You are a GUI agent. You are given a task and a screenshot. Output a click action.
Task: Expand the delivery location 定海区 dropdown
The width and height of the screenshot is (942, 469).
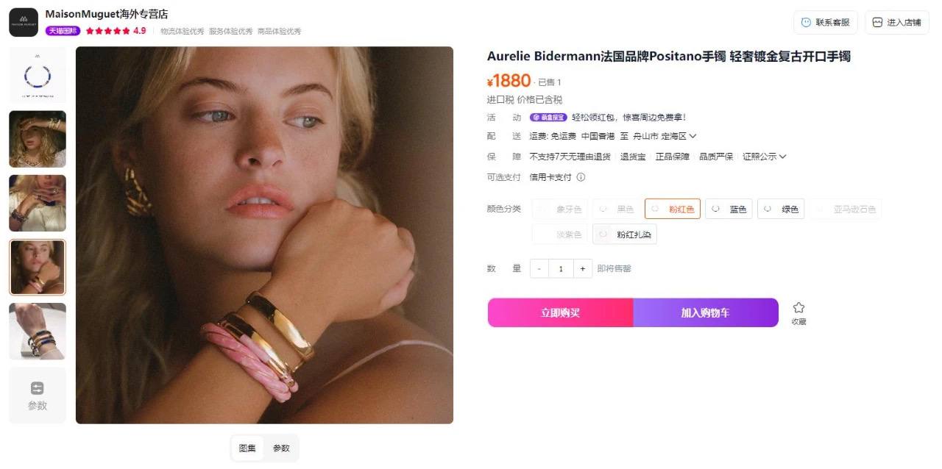pyautogui.click(x=693, y=136)
